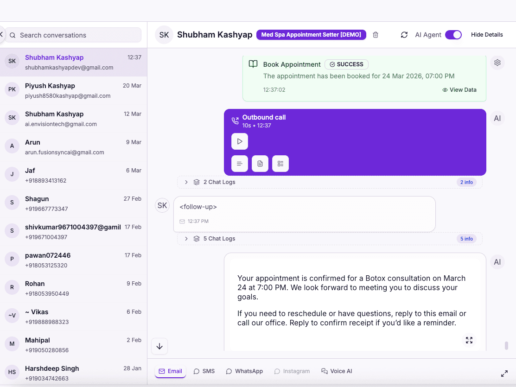Screen dimensions: 516x387
Task: Refresh the conversation with the sync icon
Action: tap(404, 34)
